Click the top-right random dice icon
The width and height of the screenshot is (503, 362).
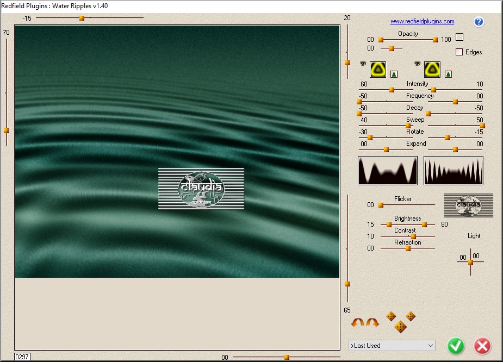(411, 316)
